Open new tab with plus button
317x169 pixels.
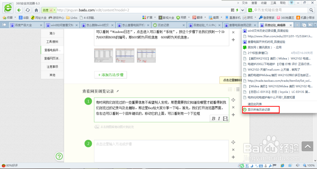click(297, 25)
